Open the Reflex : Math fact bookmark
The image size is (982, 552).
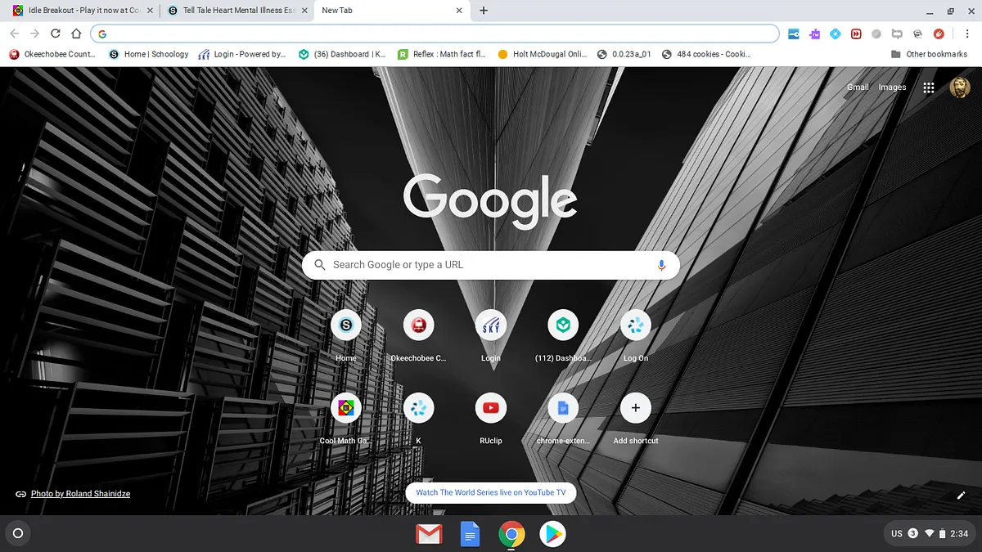coord(442,54)
